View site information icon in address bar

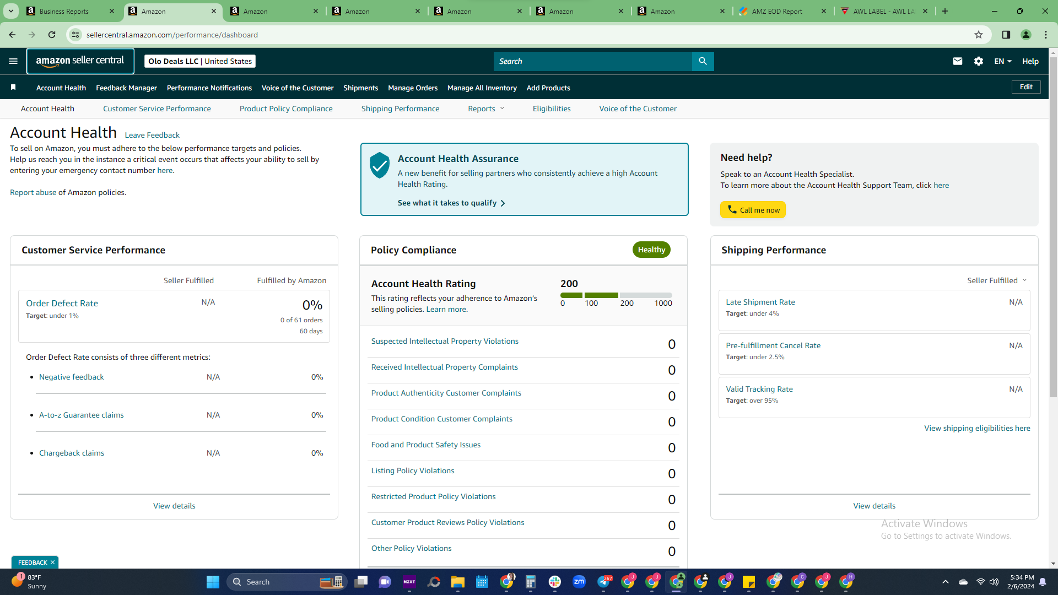pyautogui.click(x=75, y=35)
